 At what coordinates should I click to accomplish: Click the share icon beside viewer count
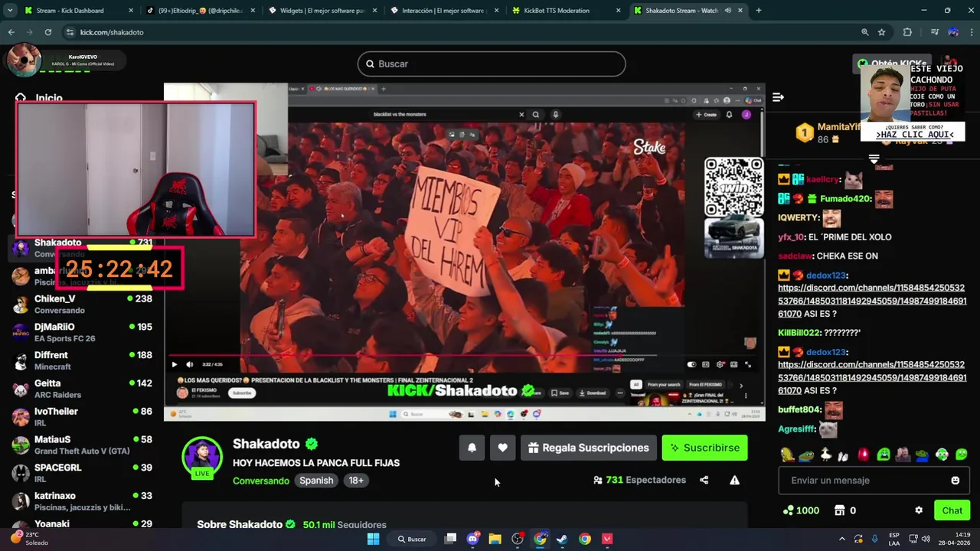coord(704,481)
